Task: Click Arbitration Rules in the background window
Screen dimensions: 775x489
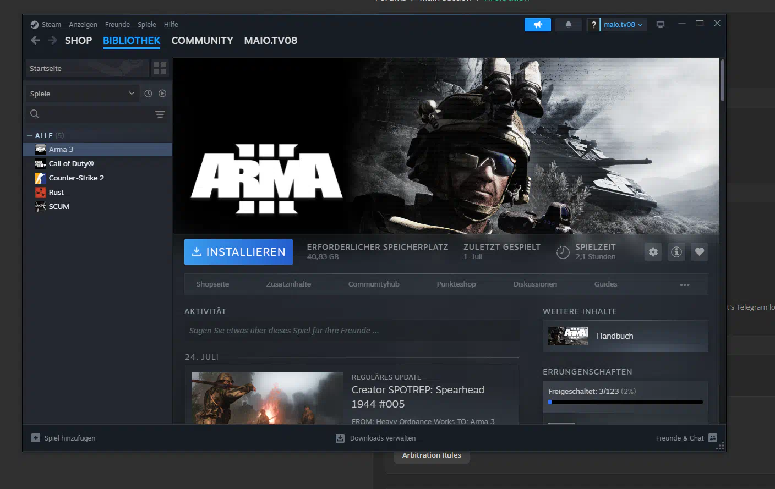Action: [432, 455]
